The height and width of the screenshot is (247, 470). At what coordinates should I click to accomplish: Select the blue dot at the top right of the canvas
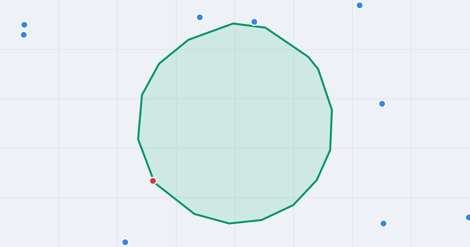(360, 5)
